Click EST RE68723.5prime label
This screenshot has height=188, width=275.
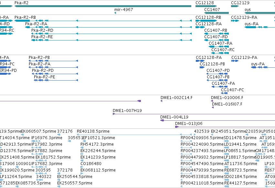coord(240,170)
